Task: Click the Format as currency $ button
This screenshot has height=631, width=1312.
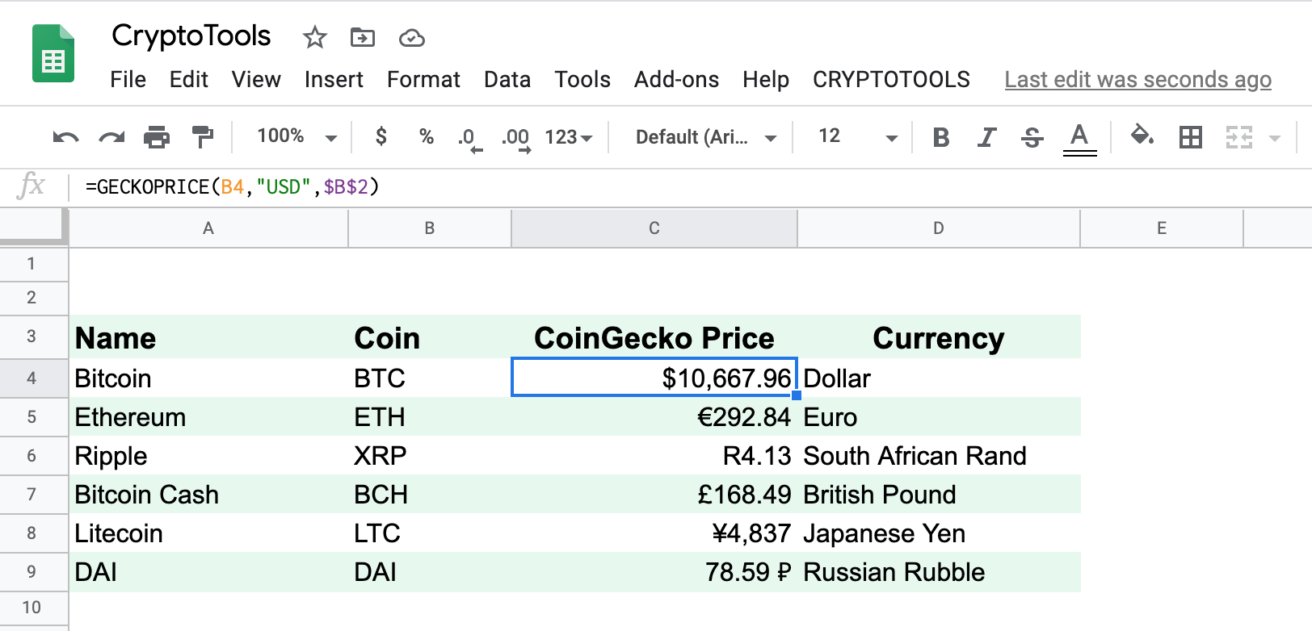Action: click(381, 136)
